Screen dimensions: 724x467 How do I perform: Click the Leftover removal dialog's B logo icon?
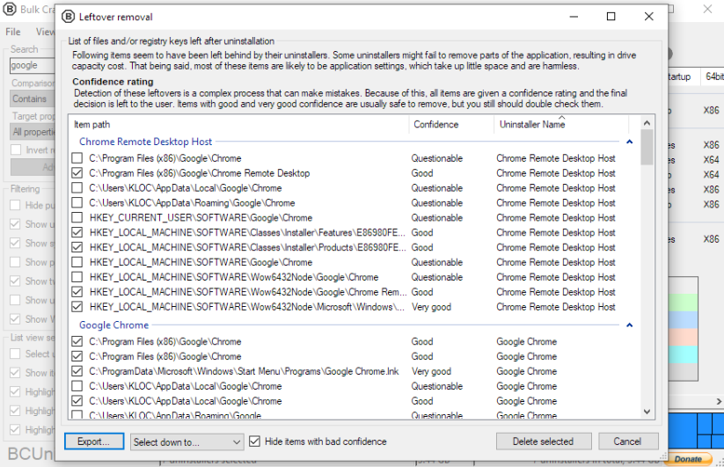(x=68, y=17)
